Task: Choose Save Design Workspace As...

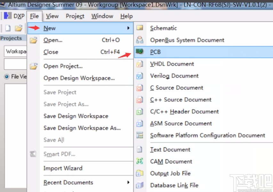Action: click(80, 128)
